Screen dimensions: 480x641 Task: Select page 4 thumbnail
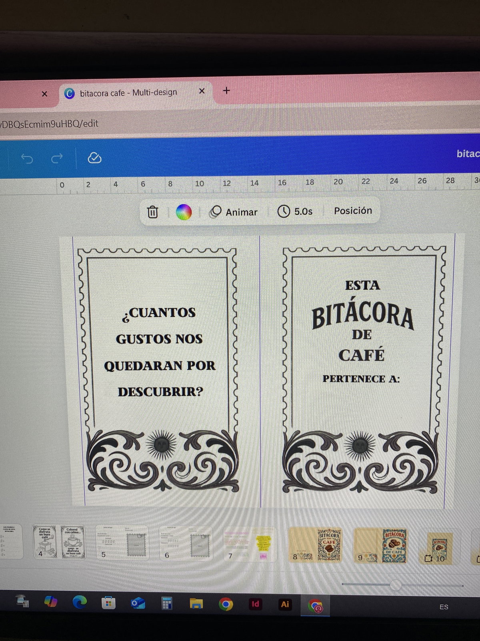(59, 542)
